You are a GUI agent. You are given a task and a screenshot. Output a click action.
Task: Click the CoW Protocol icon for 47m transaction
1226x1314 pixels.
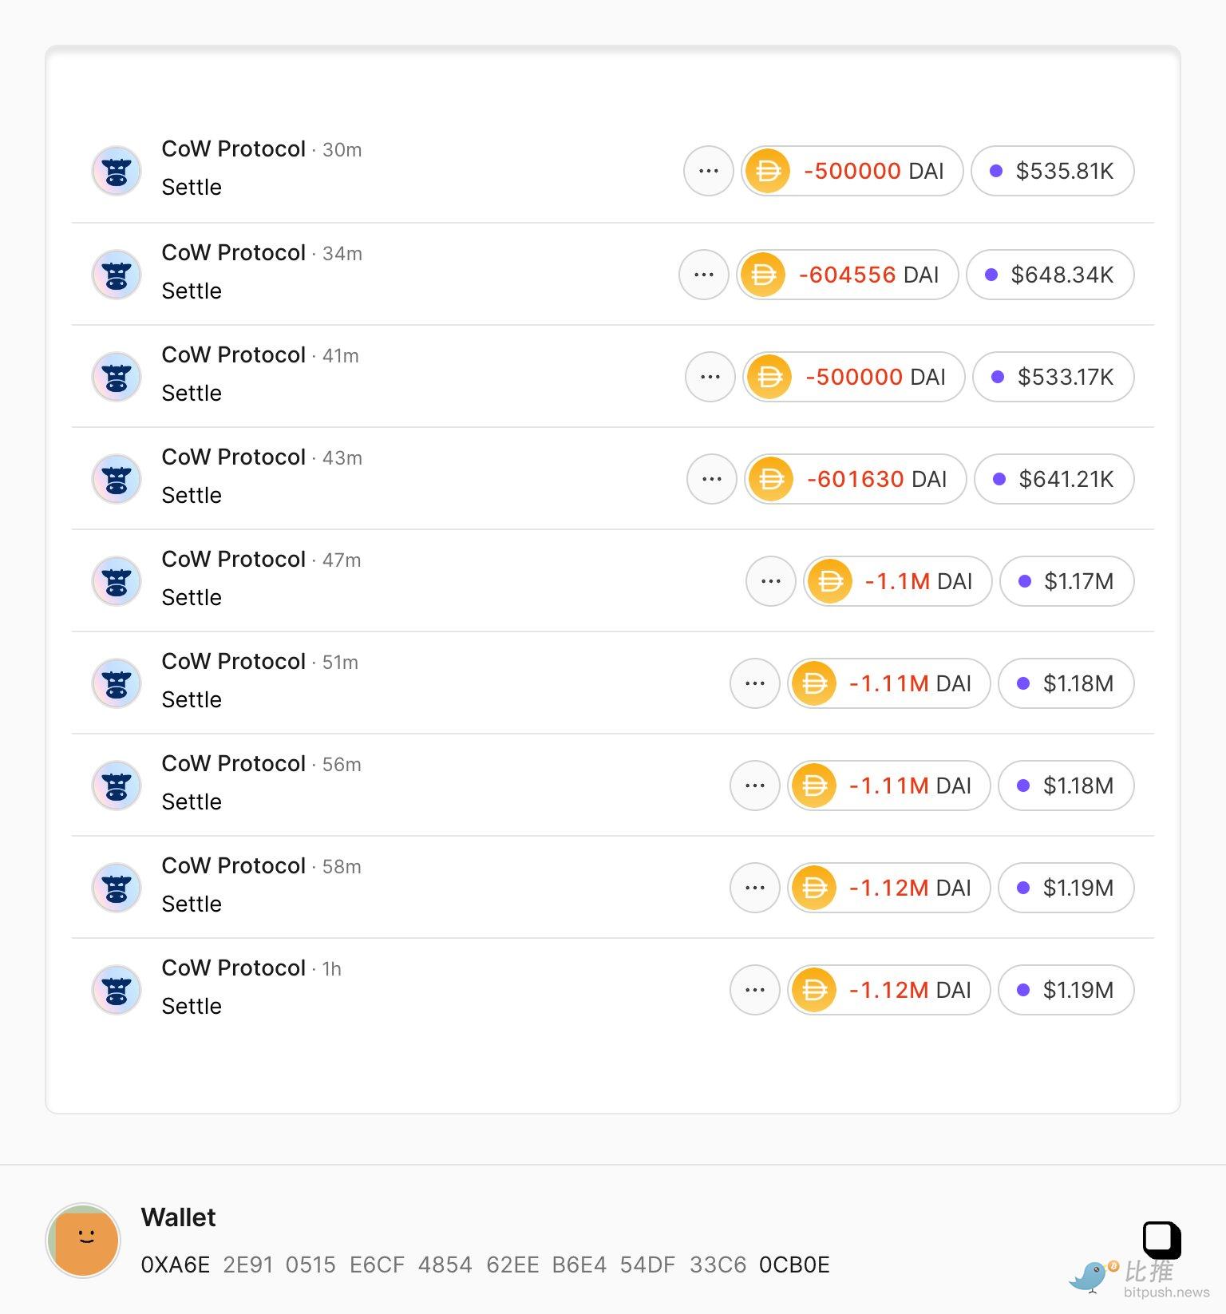coord(117,581)
